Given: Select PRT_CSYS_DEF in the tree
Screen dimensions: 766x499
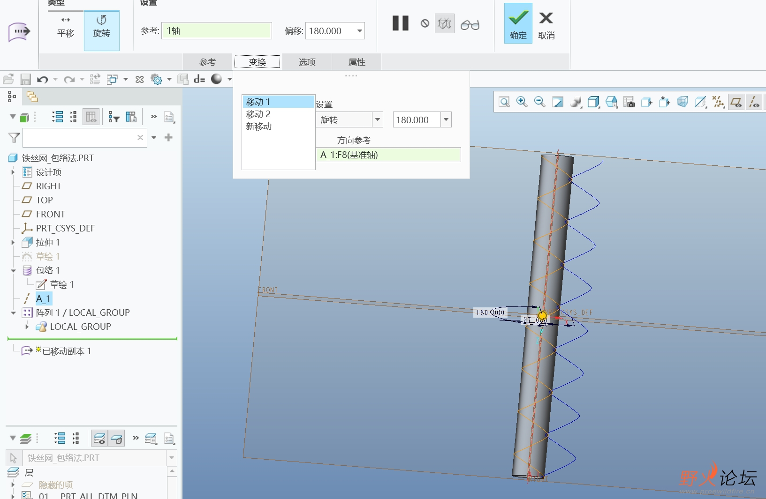Looking at the screenshot, I should click(x=65, y=228).
